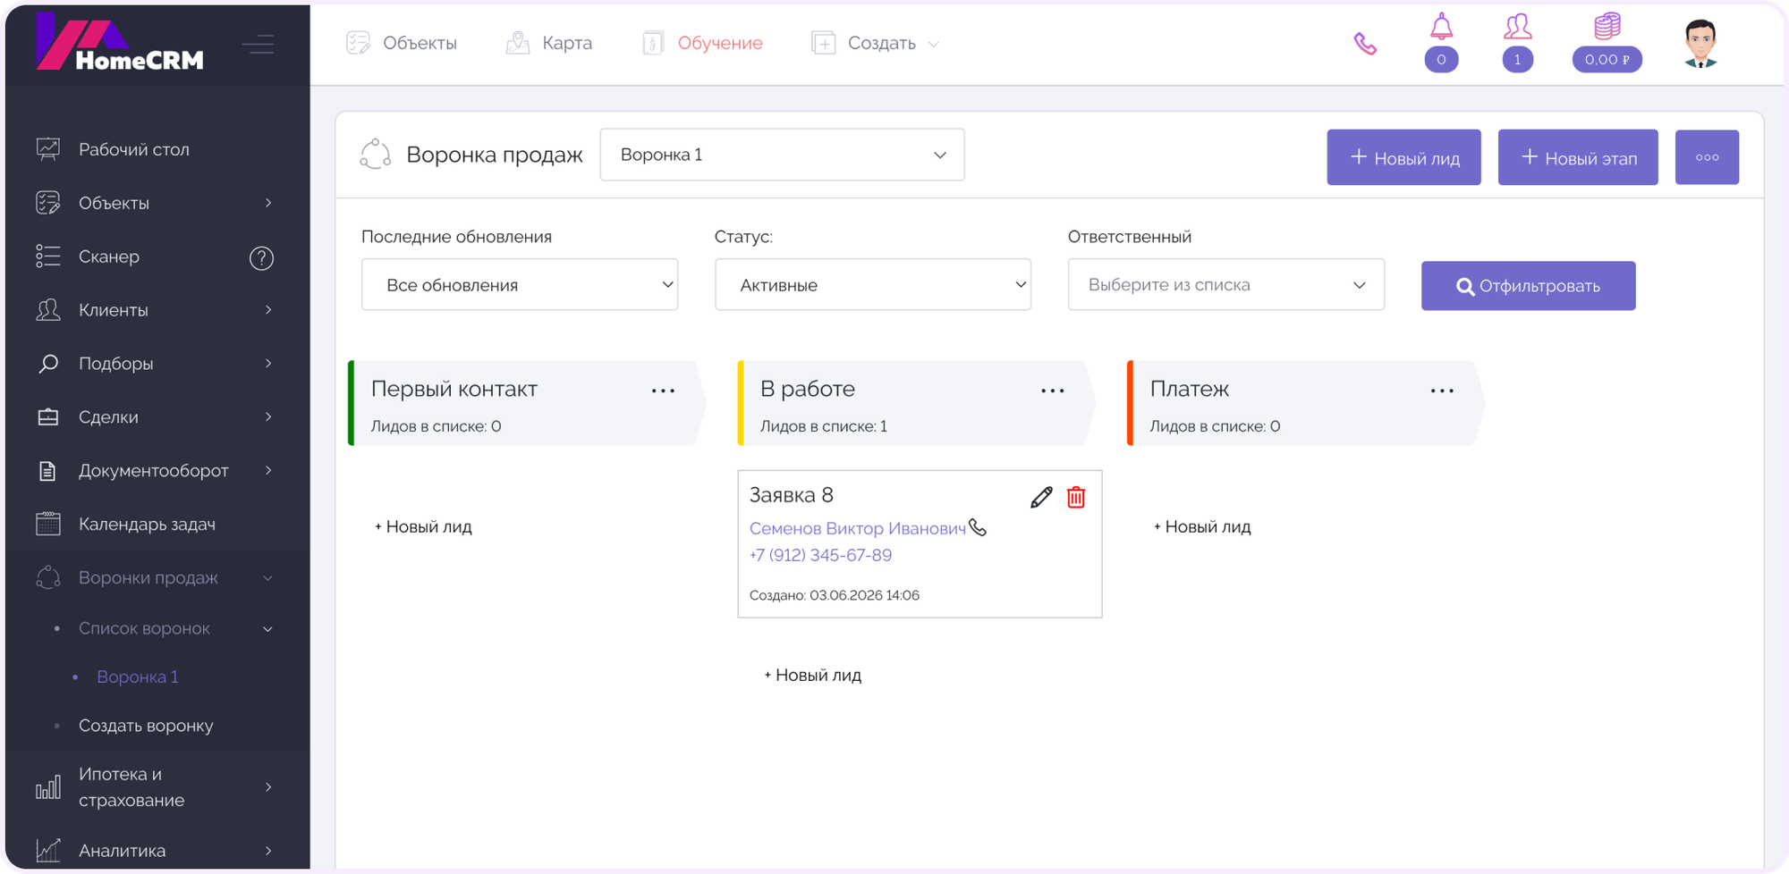Open the Заявка 8 lead title
The width and height of the screenshot is (1789, 874).
pos(791,495)
